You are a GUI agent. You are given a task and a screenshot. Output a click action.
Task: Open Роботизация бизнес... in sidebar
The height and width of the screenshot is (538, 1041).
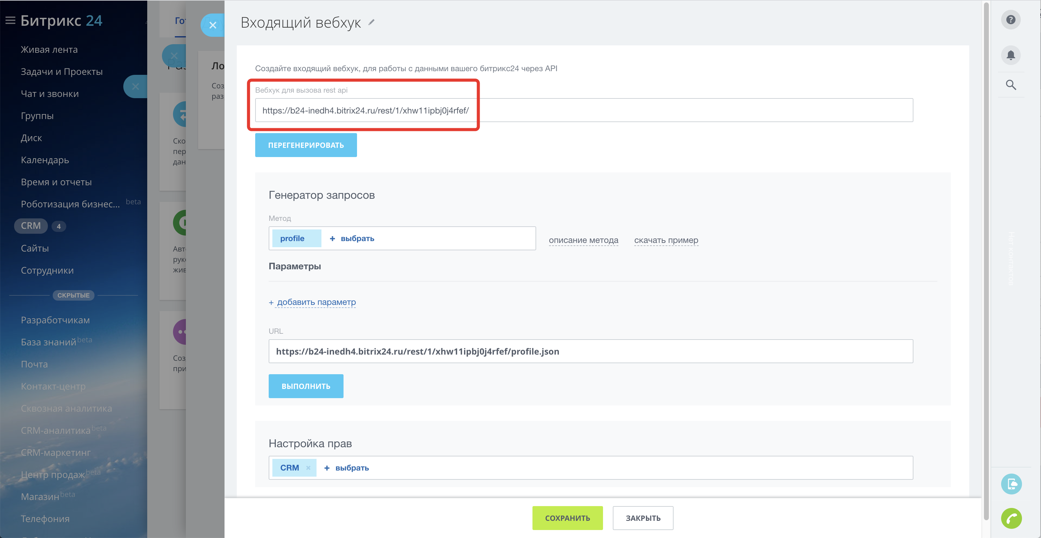[x=70, y=204]
